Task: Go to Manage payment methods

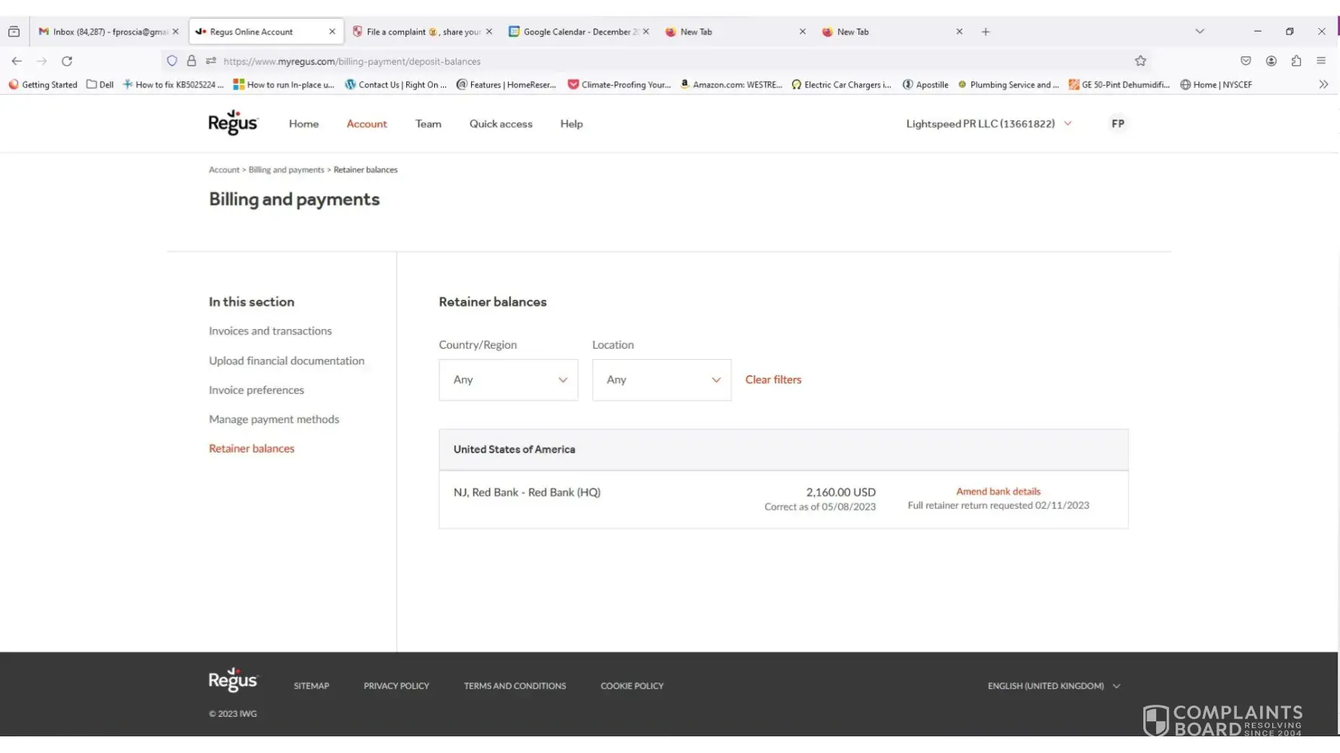Action: click(274, 419)
